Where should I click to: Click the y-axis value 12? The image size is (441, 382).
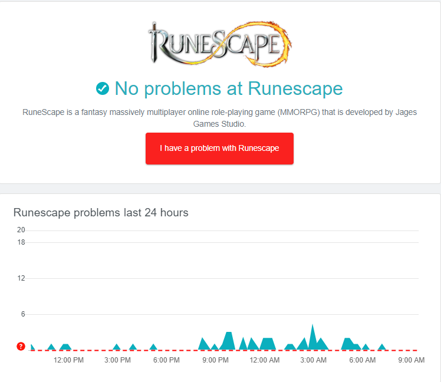tap(21, 278)
